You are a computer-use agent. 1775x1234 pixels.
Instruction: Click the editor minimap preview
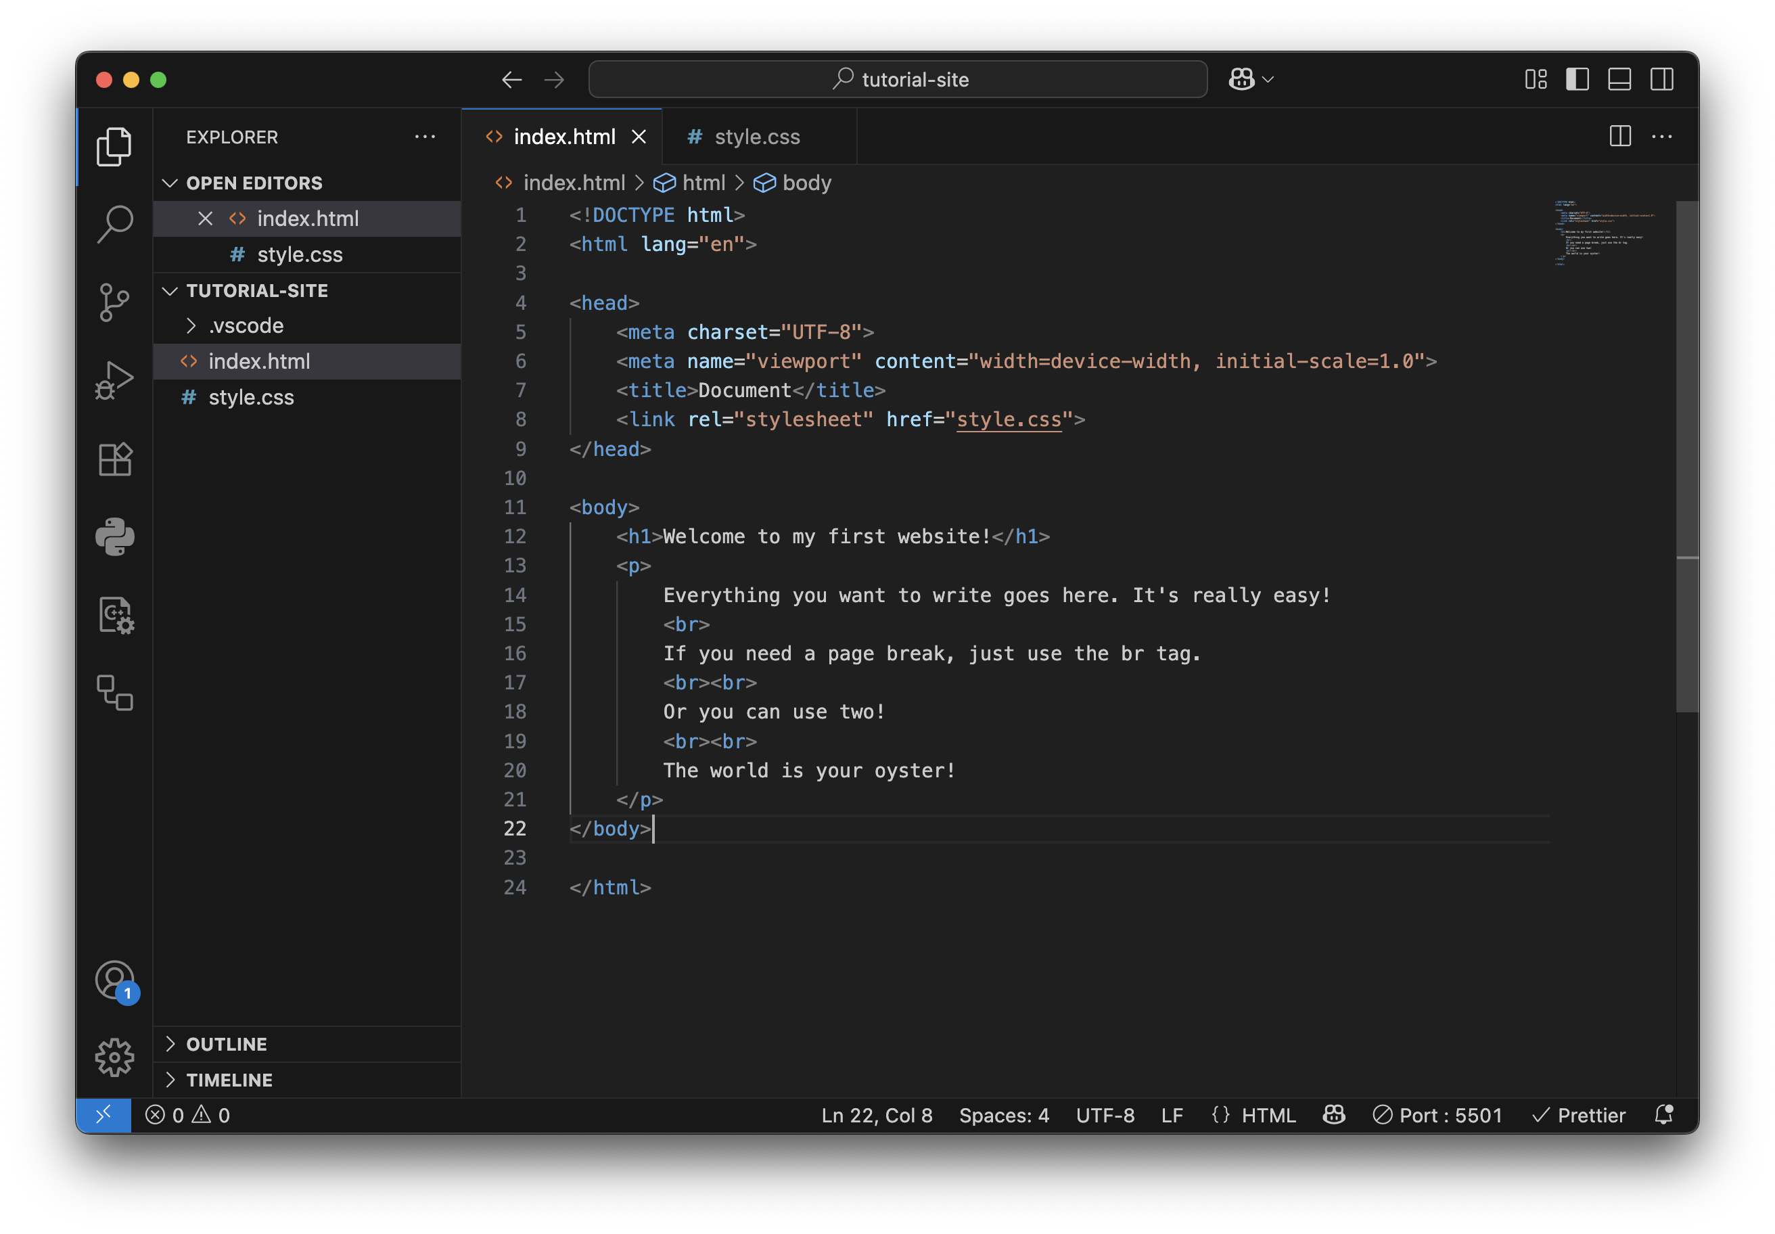(x=1607, y=233)
